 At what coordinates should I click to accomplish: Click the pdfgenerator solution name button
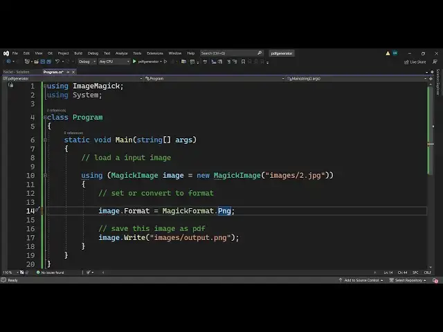pos(282,53)
